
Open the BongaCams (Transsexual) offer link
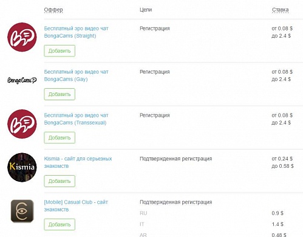(76, 119)
